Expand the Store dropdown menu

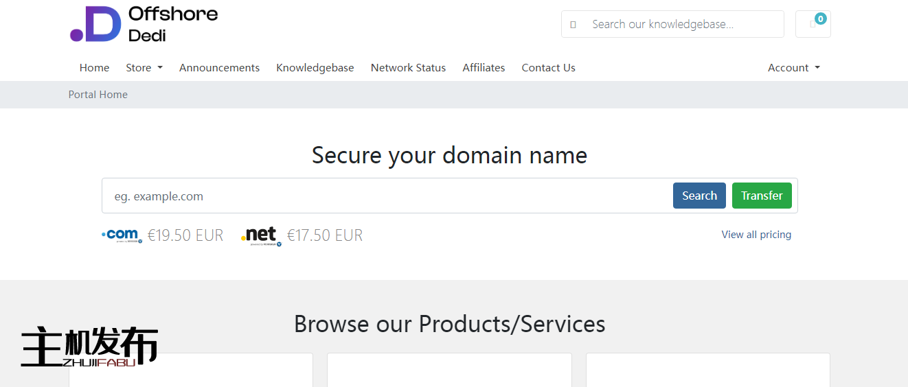tap(144, 68)
